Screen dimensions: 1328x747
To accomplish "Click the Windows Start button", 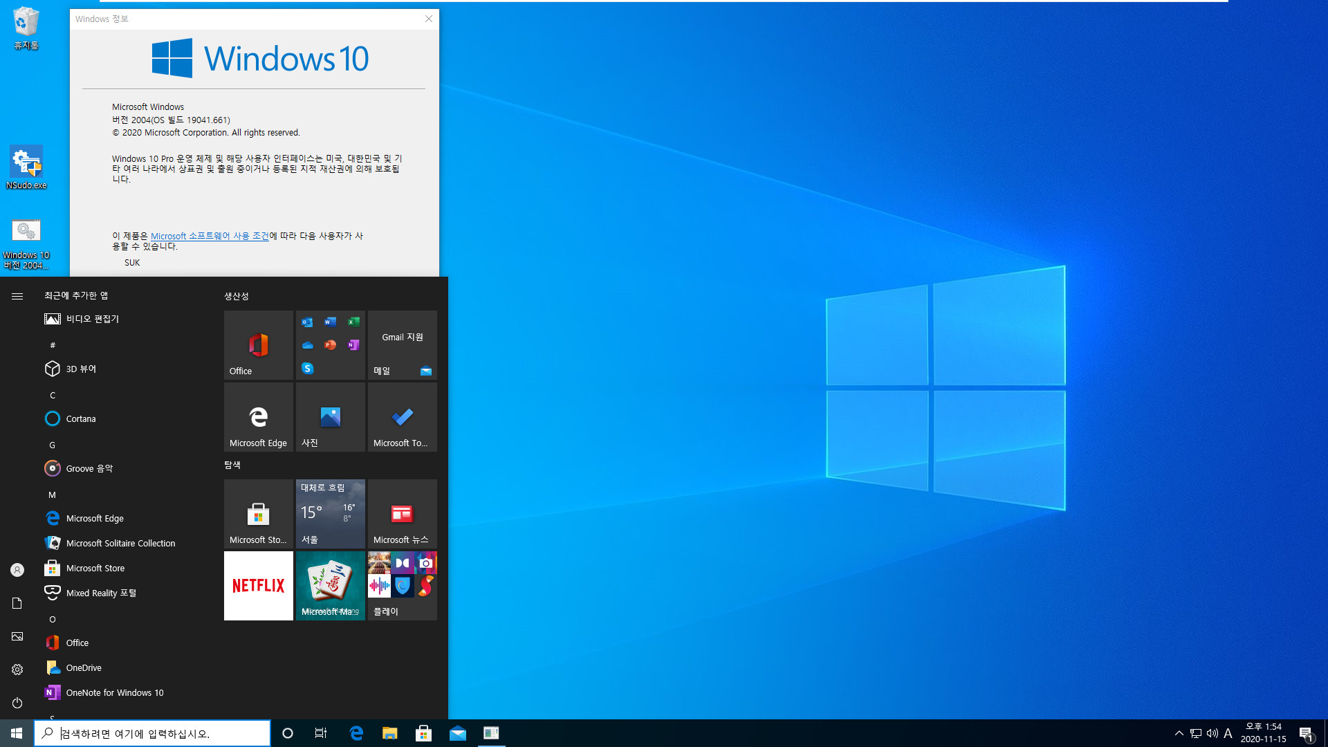I will [x=17, y=733].
